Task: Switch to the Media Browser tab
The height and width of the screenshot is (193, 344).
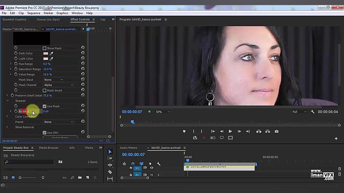Action: pos(49,148)
